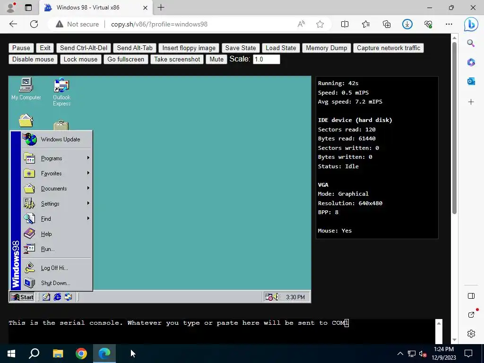Add this page to favorites star

click(x=320, y=24)
